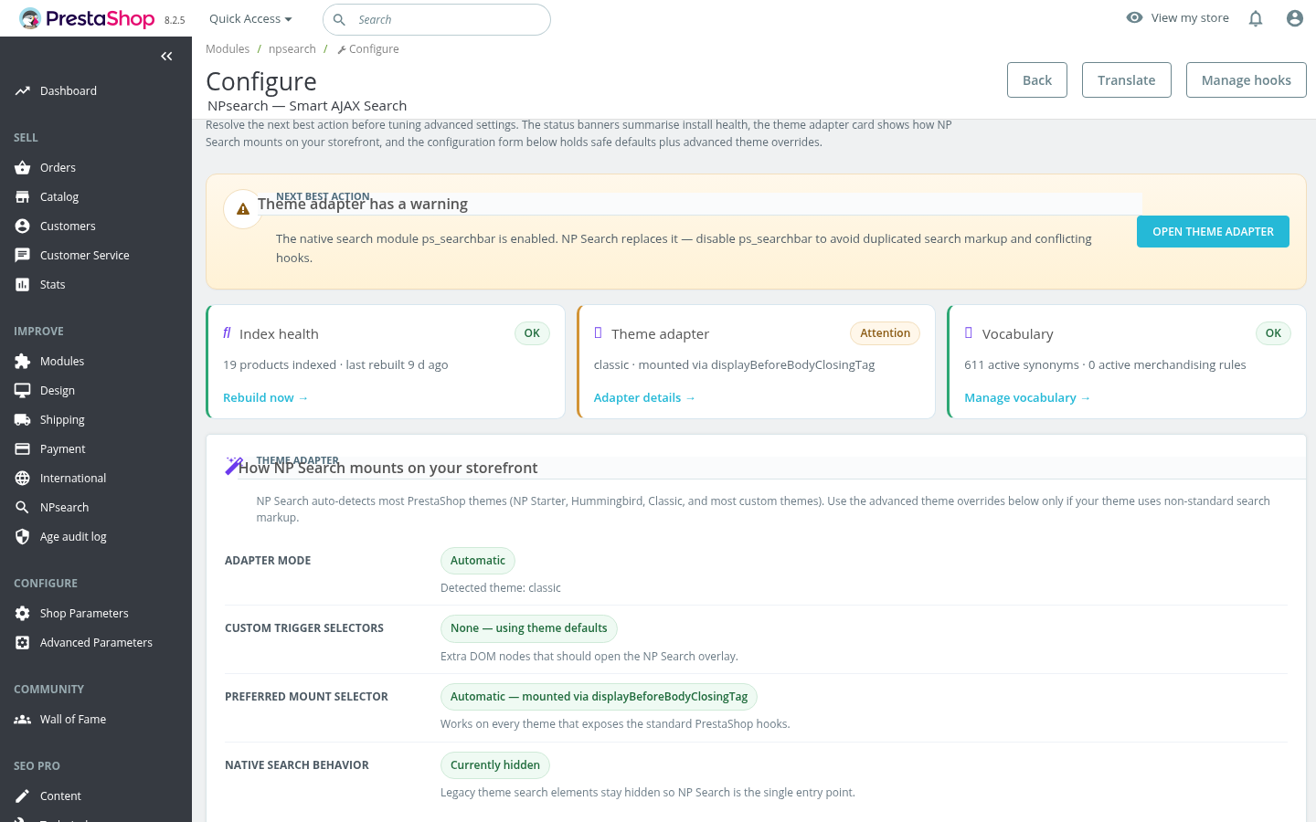Click the Catalog store icon
This screenshot has height=822, width=1316.
point(23,196)
